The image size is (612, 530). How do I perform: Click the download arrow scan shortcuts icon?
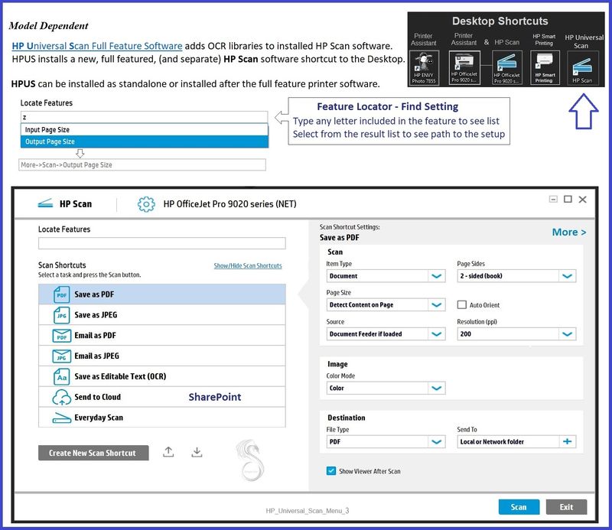pos(197,452)
